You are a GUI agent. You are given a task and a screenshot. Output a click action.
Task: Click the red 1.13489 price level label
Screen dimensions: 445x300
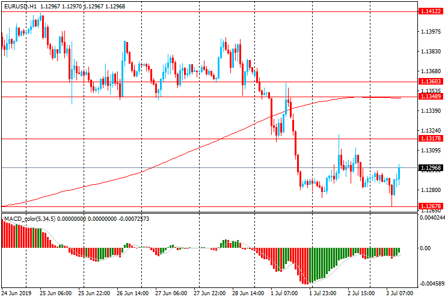(x=431, y=97)
